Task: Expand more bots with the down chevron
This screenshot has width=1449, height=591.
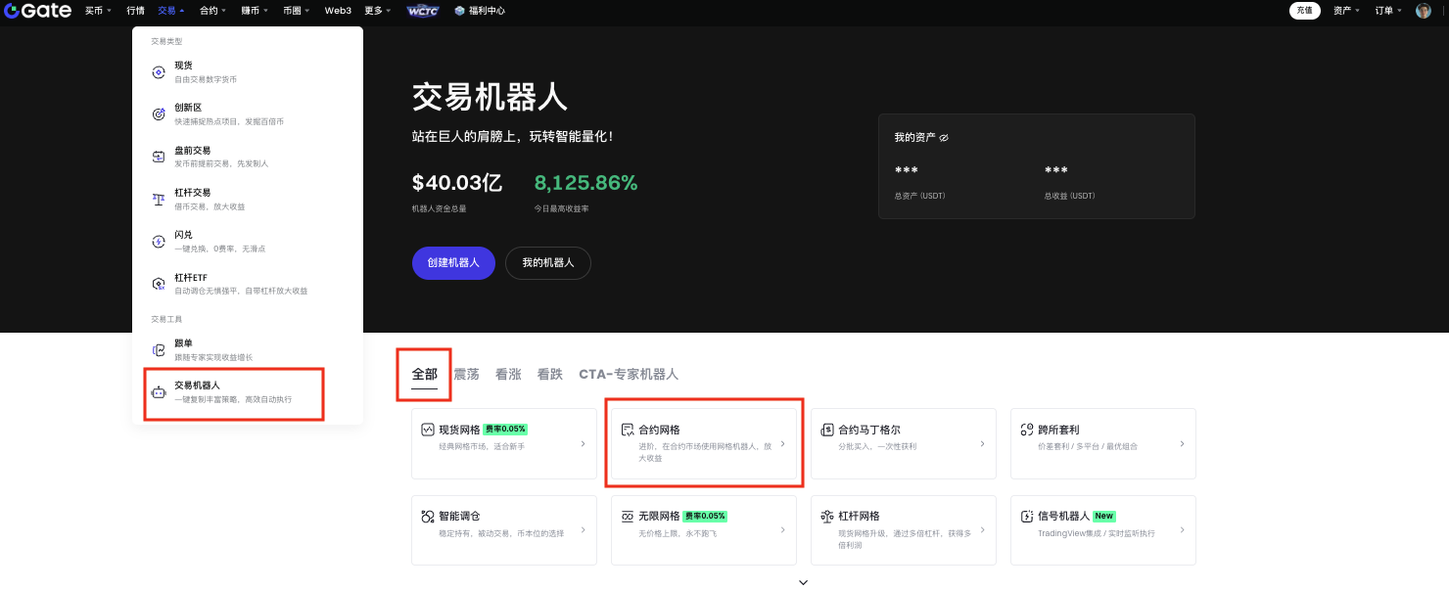Action: point(803,582)
